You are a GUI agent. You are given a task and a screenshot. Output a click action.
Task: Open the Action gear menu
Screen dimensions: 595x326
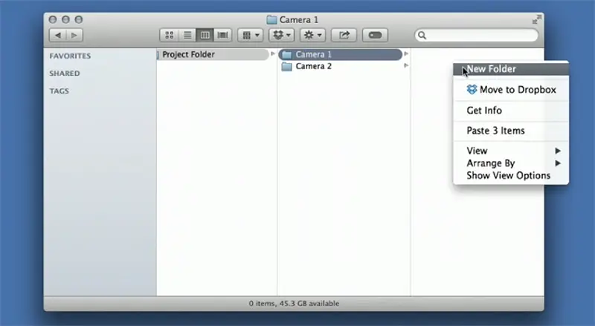[312, 35]
